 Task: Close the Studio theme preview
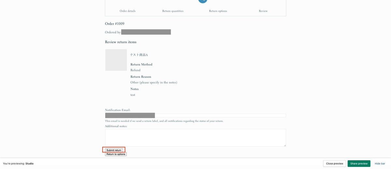click(335, 163)
